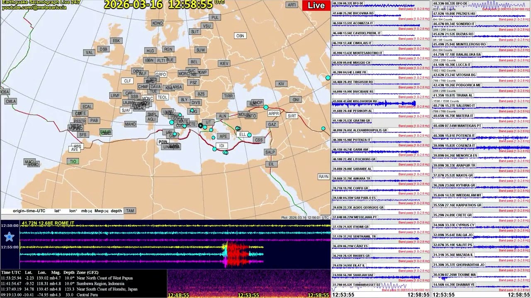Click the purple spectrogram panel

point(249,284)
